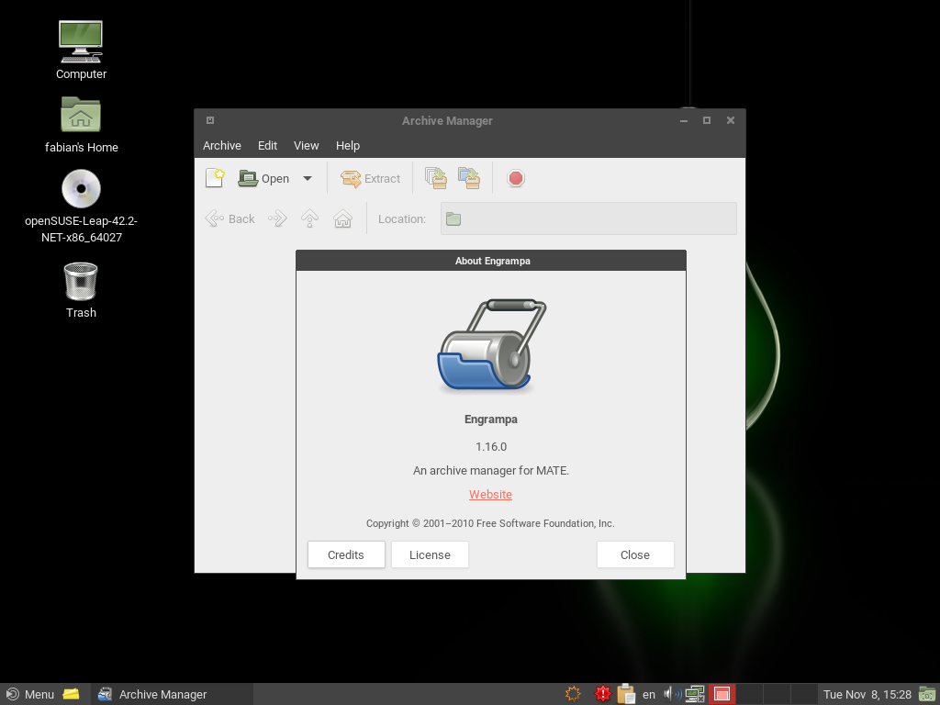Open the Archive menu
The height and width of the screenshot is (705, 940).
222,145
